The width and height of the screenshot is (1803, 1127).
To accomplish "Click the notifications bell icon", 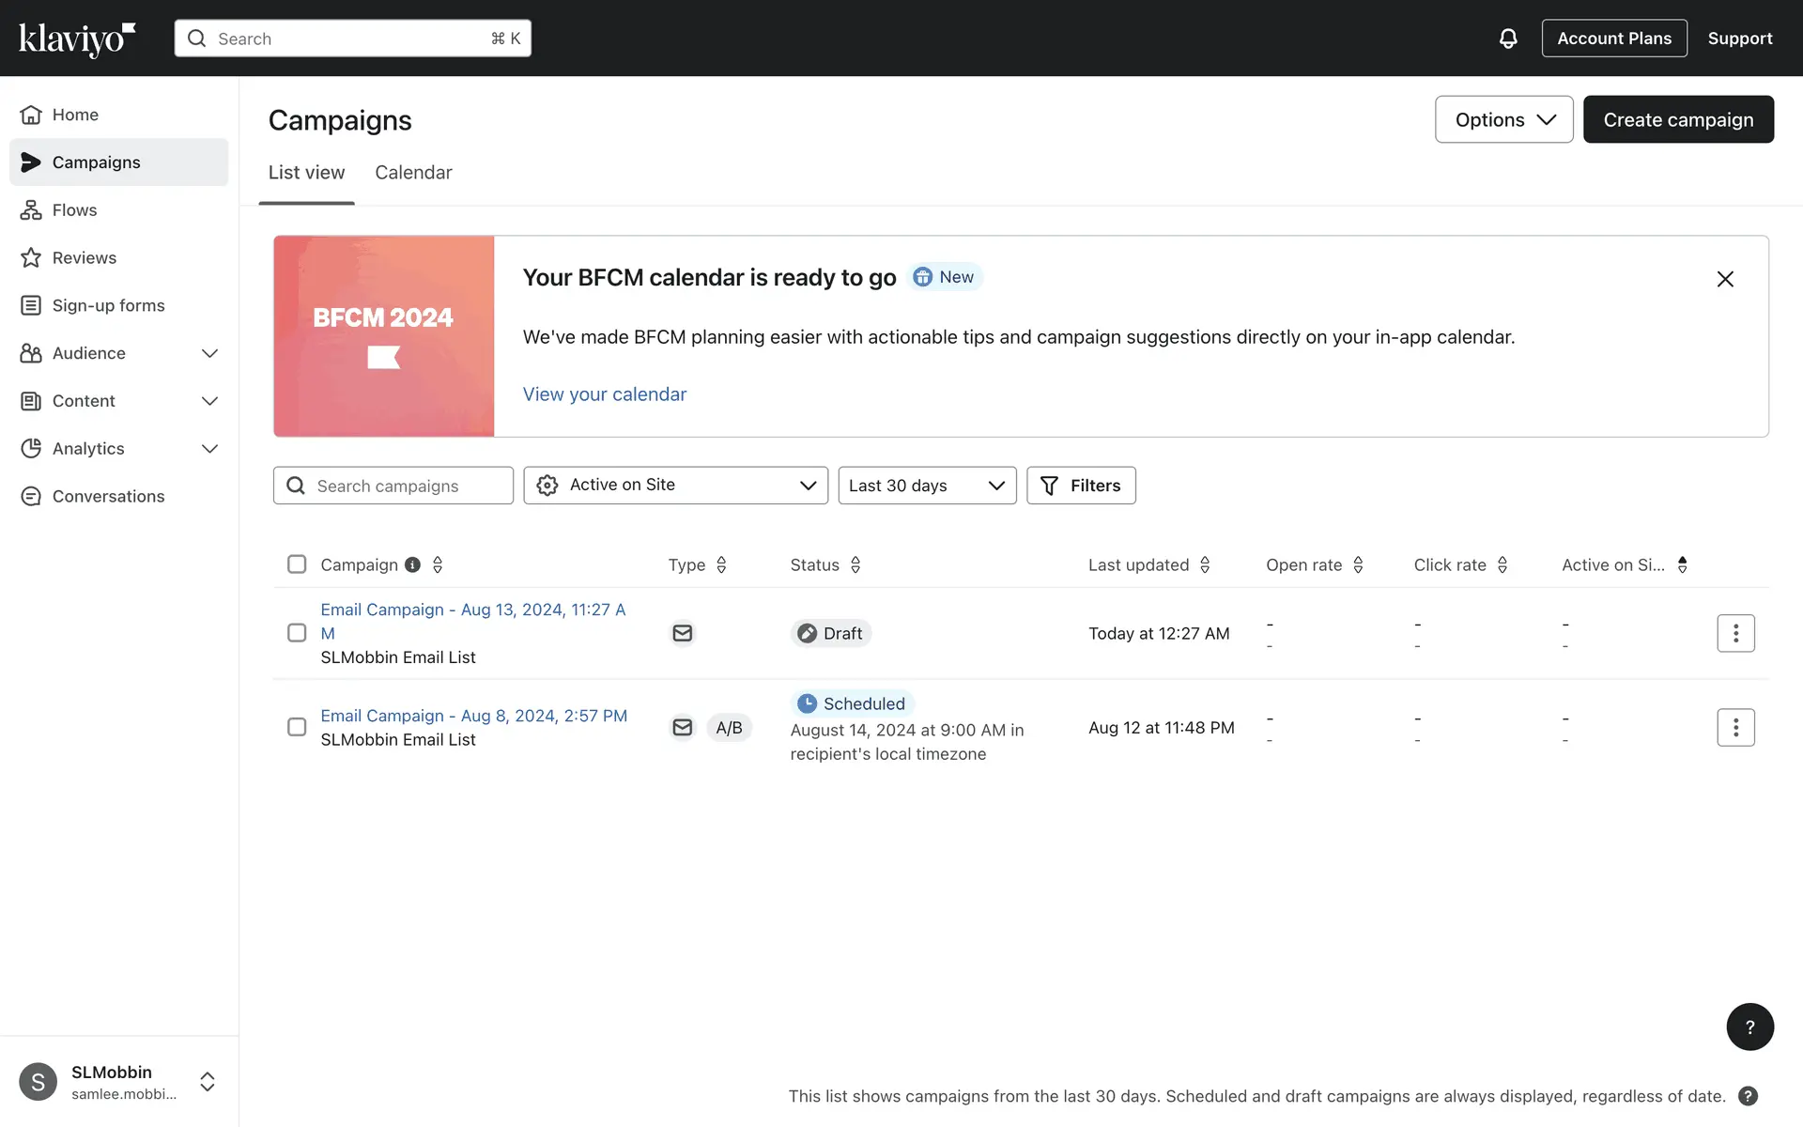I will pos(1507,39).
